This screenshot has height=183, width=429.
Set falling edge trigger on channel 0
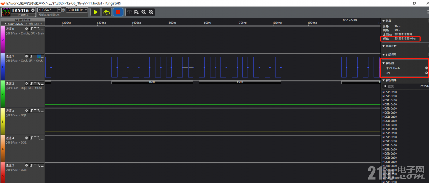(39, 29)
